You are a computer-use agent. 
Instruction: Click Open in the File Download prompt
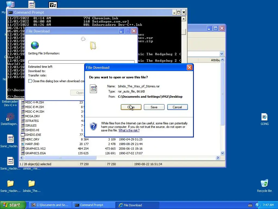click(x=131, y=107)
